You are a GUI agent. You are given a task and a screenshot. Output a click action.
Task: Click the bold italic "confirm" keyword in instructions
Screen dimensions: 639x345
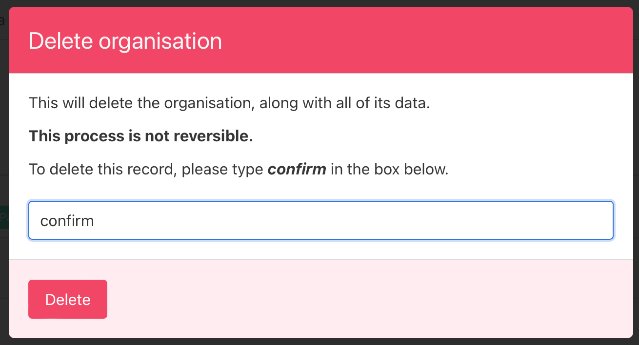tap(297, 169)
